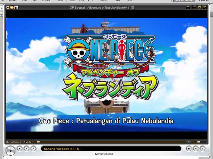Jump to the middle of the seek bar

[x=109, y=142]
